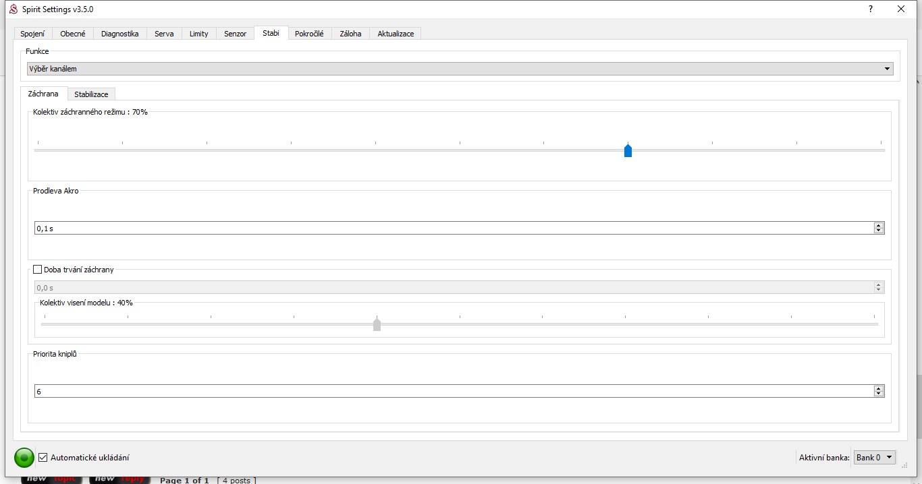922x484 pixels.
Task: Go to the Záloha tab
Action: pyautogui.click(x=350, y=34)
